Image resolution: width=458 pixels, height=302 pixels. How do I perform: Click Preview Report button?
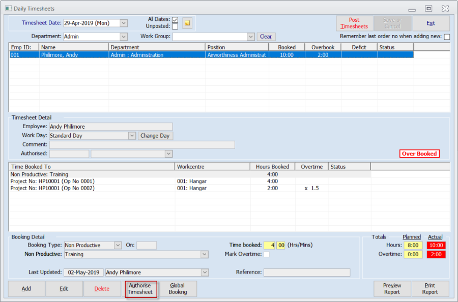392,289
